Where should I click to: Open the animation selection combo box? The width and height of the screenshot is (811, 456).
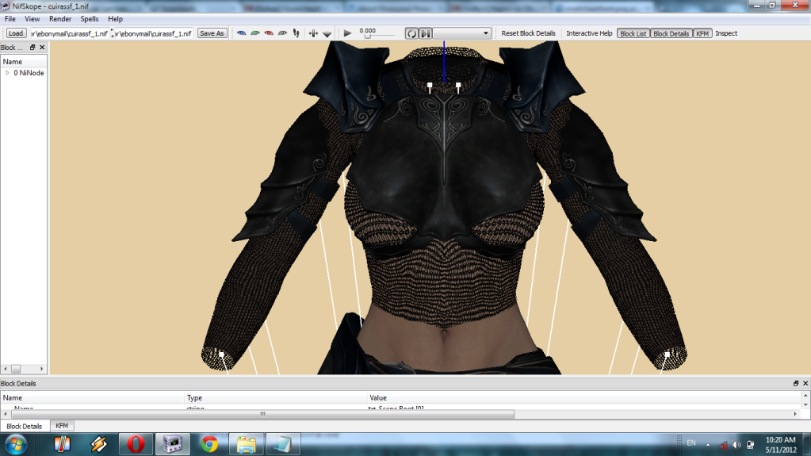click(x=462, y=33)
